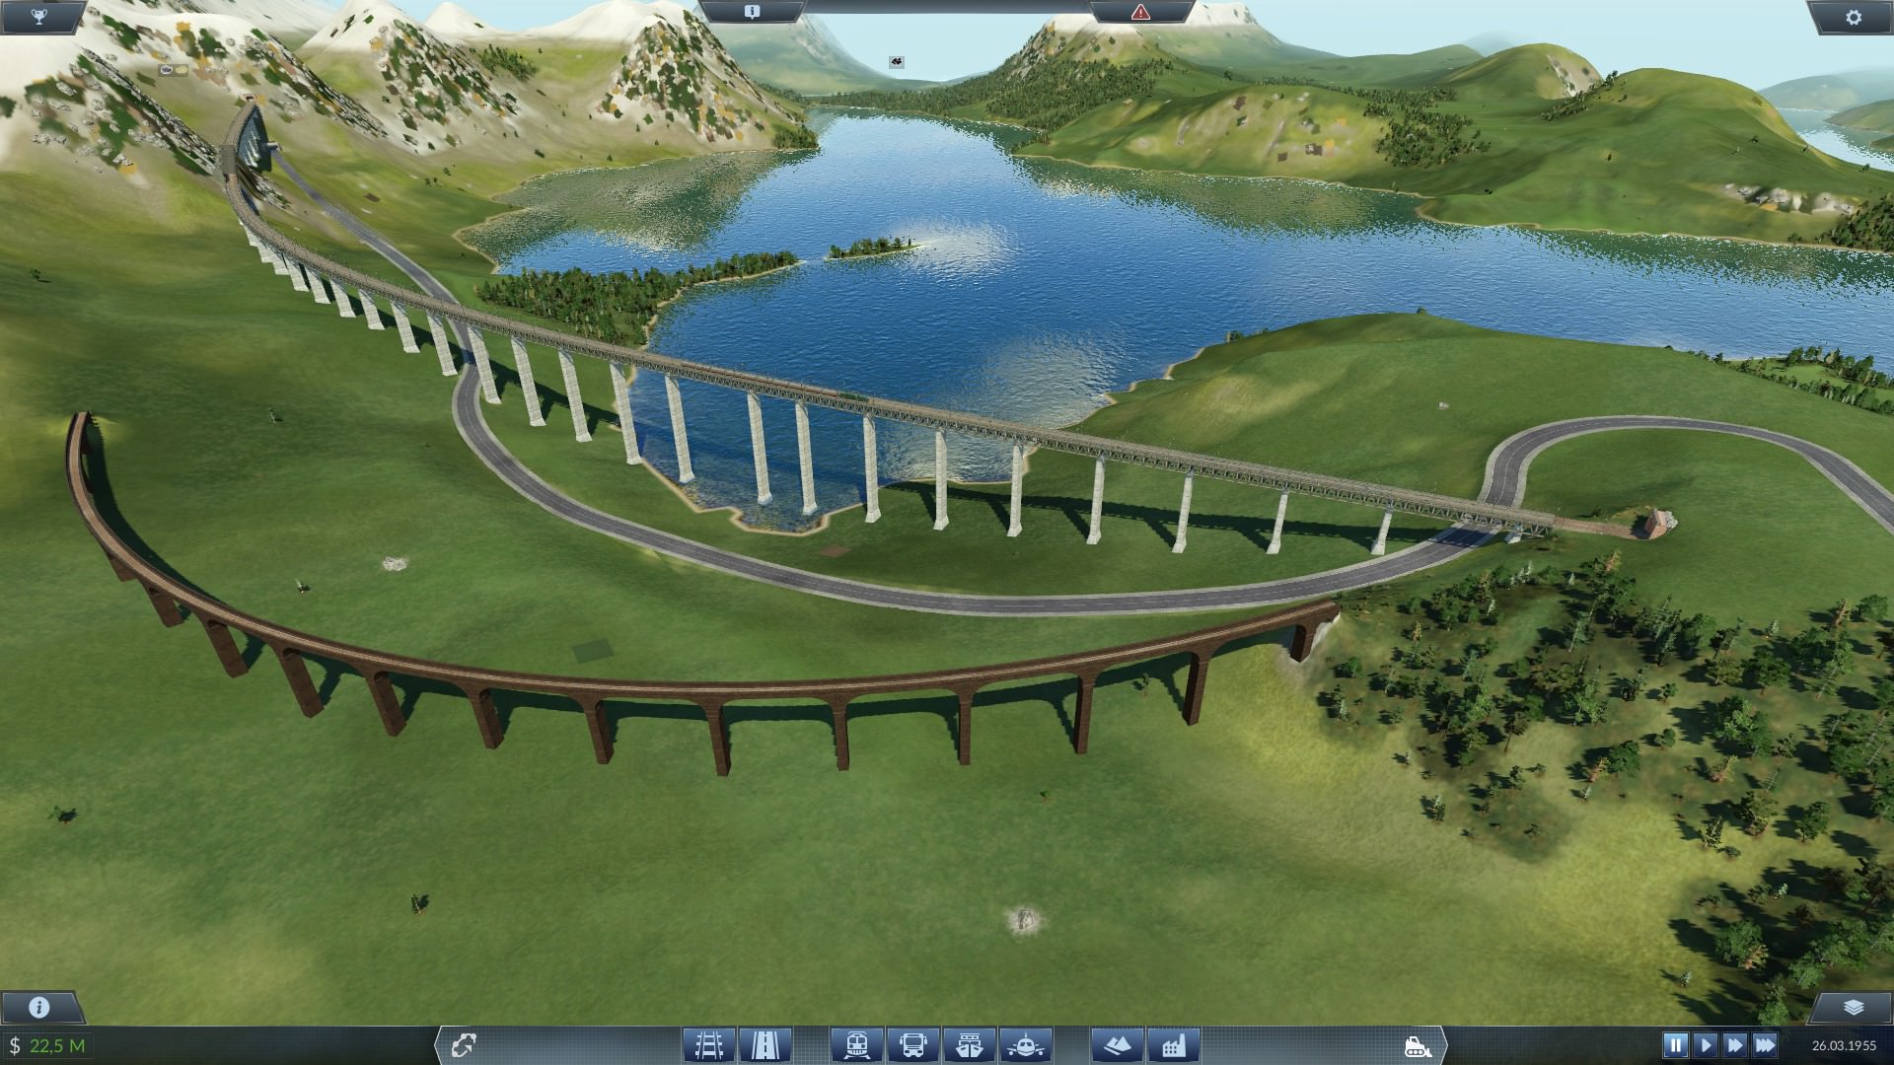
Task: Open the line manager icon
Action: tap(464, 1044)
